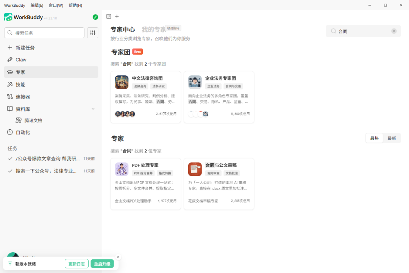The width and height of the screenshot is (409, 273).
Task: Open 中文法律咨询团 avatar thumbnail
Action: click(122, 82)
